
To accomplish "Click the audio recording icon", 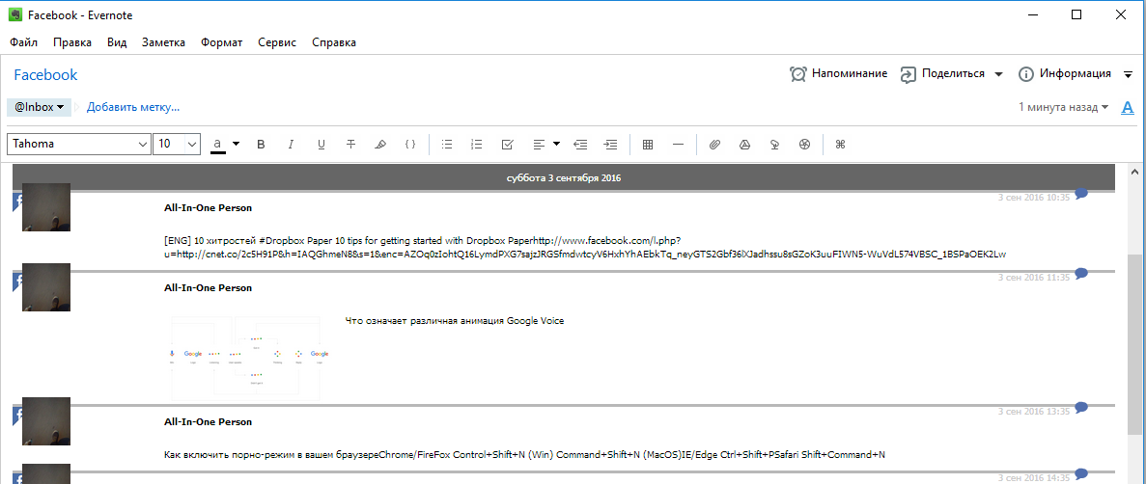I will (x=774, y=145).
